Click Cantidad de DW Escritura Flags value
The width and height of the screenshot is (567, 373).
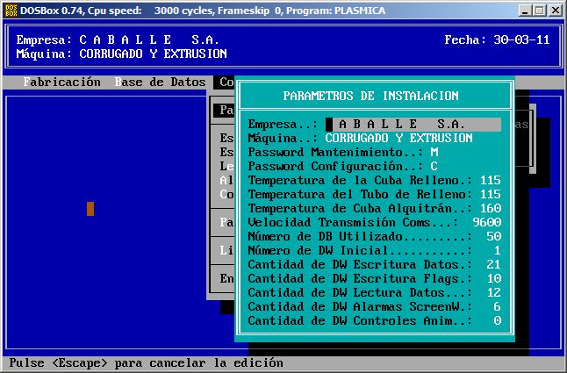click(x=493, y=279)
